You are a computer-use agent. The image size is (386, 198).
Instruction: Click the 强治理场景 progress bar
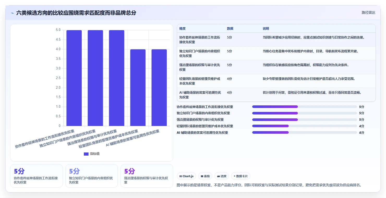click(304, 120)
